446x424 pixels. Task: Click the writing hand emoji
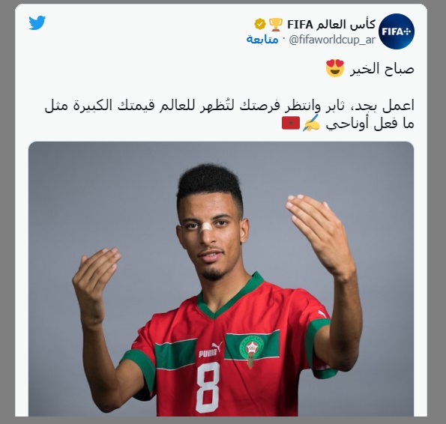pos(311,124)
